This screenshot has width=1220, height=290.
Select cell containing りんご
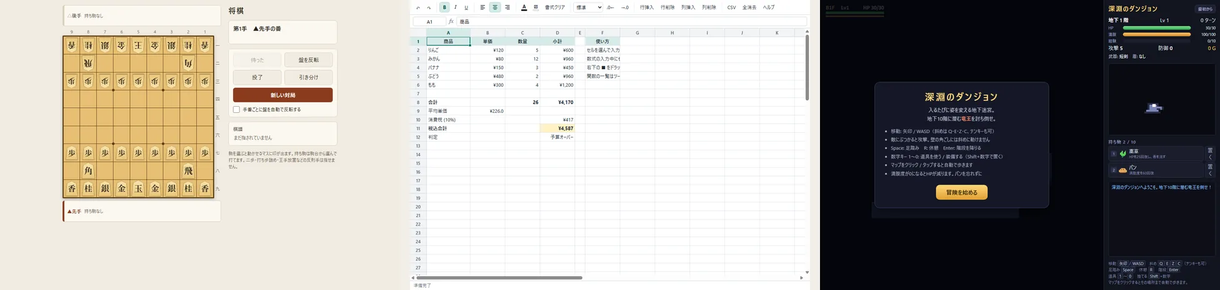[x=448, y=50]
